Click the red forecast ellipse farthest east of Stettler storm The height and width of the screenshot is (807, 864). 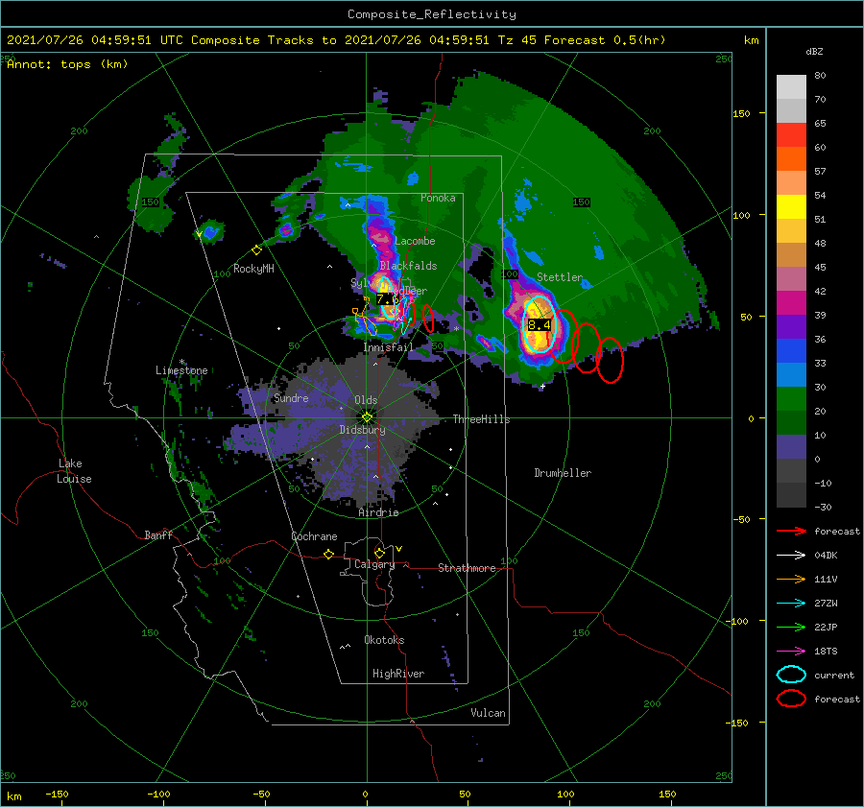point(610,360)
